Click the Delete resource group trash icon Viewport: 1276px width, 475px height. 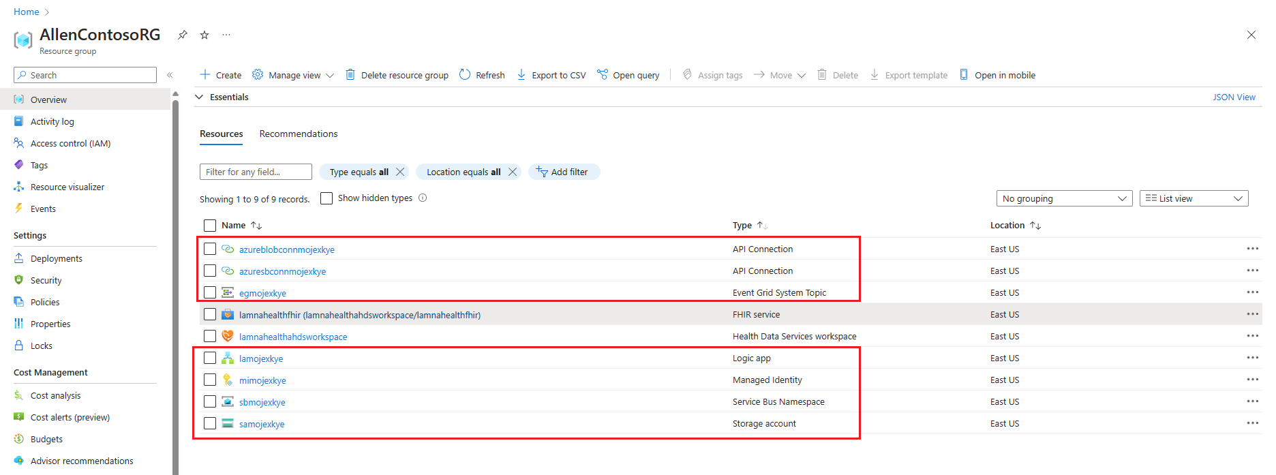[350, 74]
